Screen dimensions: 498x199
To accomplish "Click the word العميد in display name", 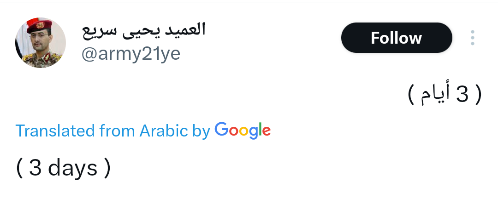I will point(184,30).
